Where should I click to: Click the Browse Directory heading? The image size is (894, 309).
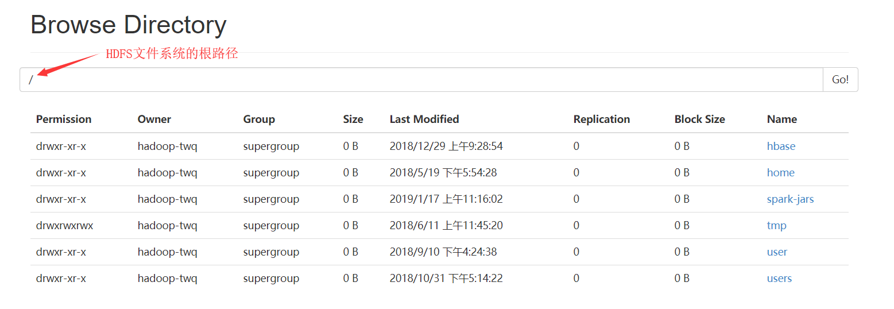129,25
